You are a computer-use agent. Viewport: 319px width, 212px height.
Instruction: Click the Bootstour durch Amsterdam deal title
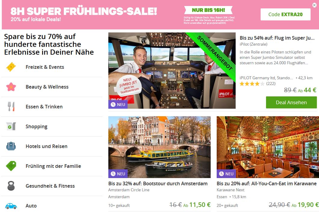click(x=158, y=183)
